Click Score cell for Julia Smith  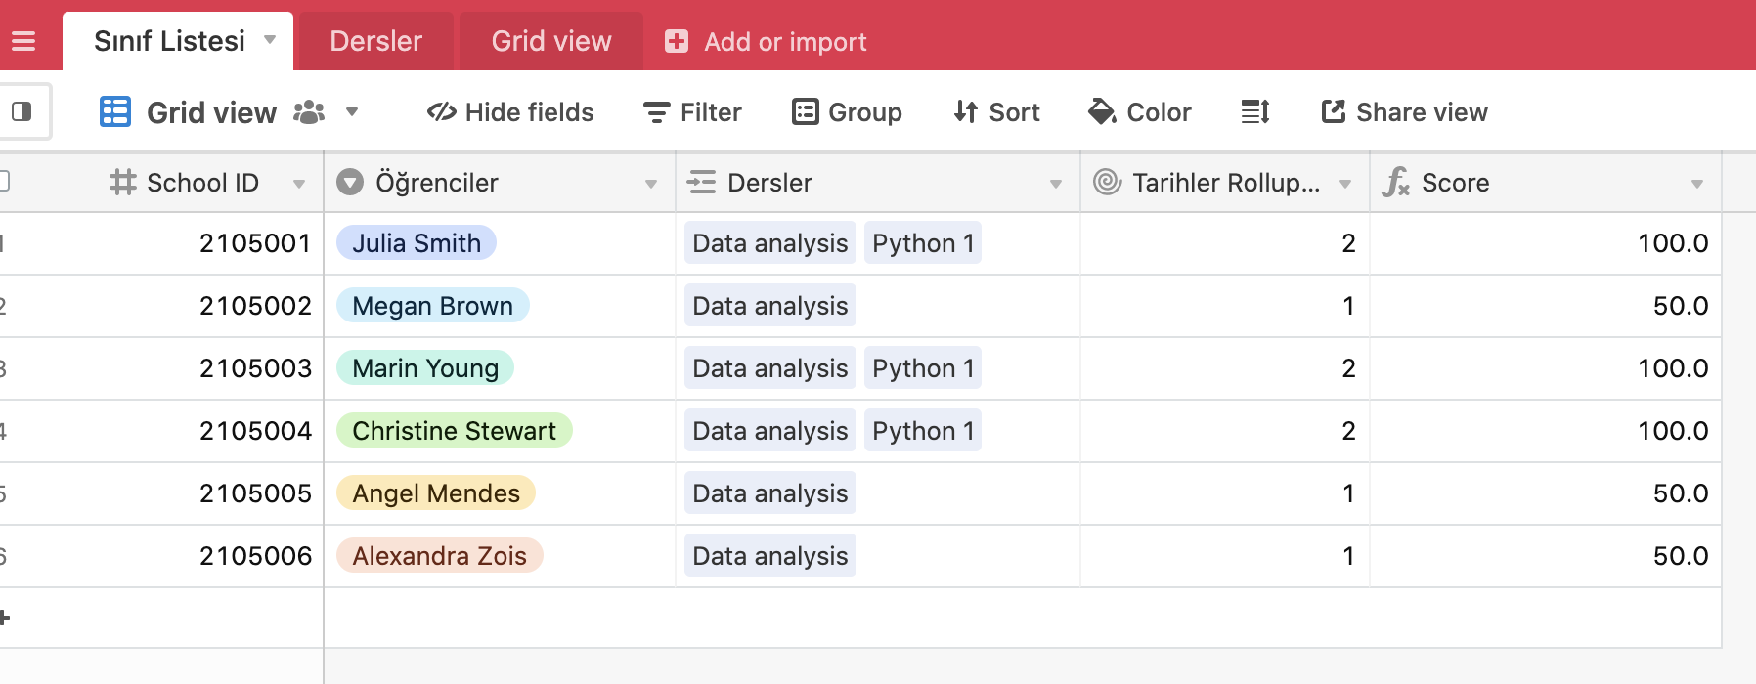tap(1546, 243)
